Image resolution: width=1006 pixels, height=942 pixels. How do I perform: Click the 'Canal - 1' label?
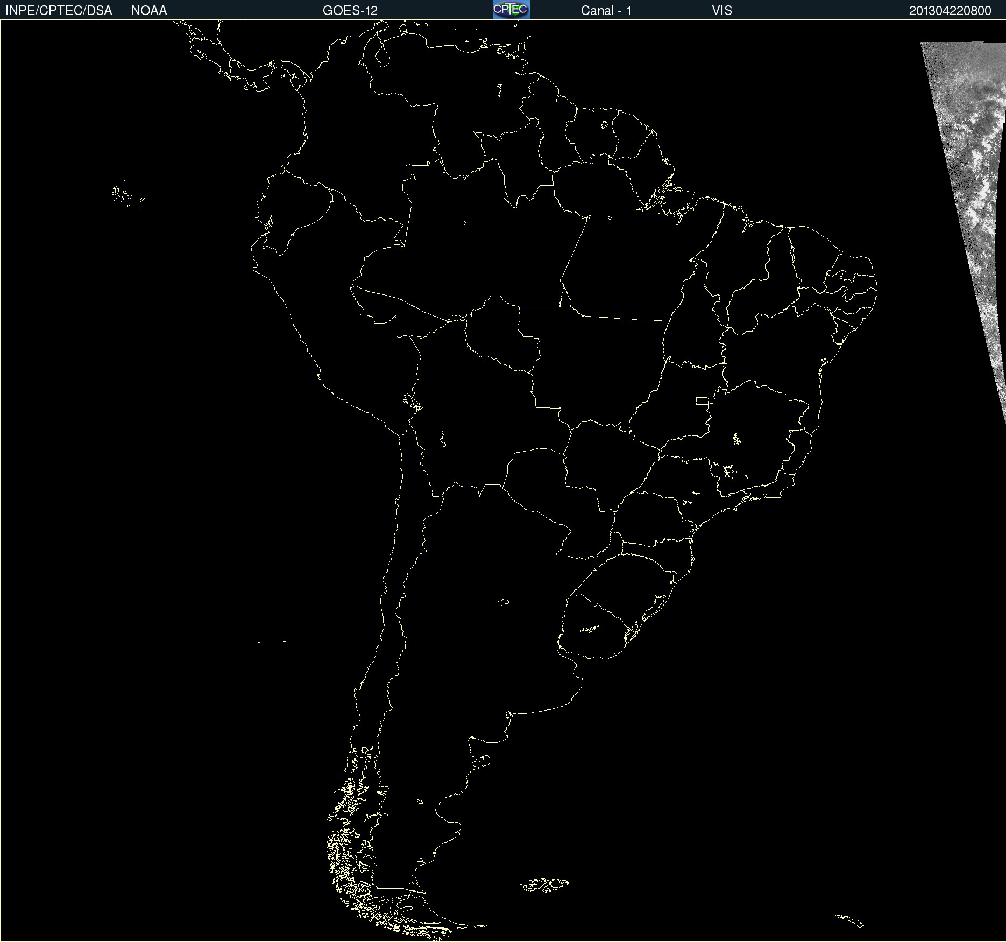click(606, 11)
